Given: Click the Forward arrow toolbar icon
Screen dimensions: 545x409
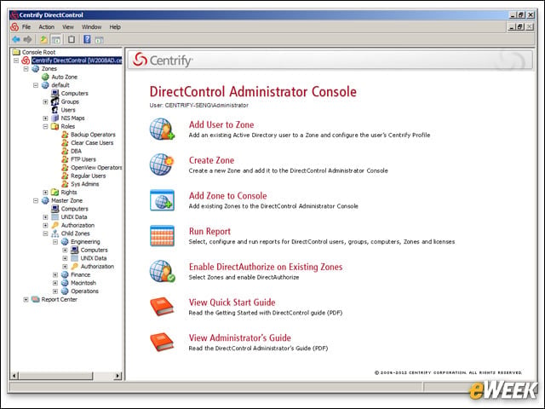Looking at the screenshot, I should click(x=27, y=39).
